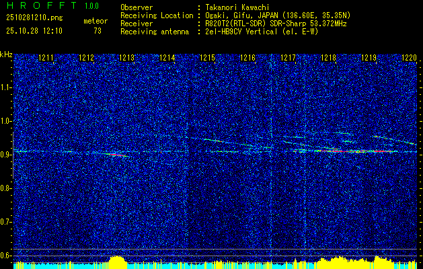The width and height of the screenshot is (423, 269).
Task: Click the 0.9 kHz axis label
Action: [x=5, y=155]
